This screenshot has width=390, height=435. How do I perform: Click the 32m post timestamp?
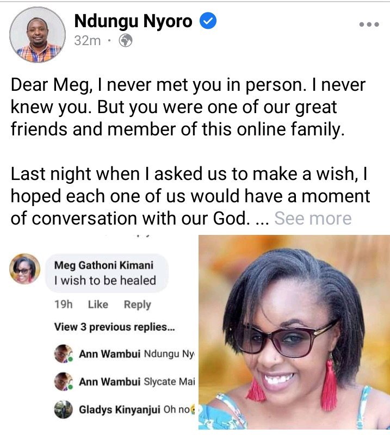click(x=87, y=41)
